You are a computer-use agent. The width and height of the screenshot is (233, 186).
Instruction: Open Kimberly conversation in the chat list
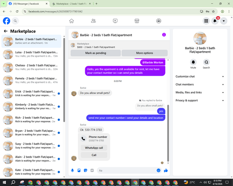(x=31, y=106)
